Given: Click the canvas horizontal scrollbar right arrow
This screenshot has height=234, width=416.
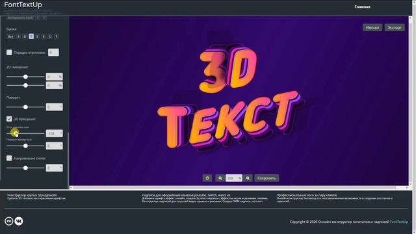Looking at the screenshot, I should tap(407, 188).
